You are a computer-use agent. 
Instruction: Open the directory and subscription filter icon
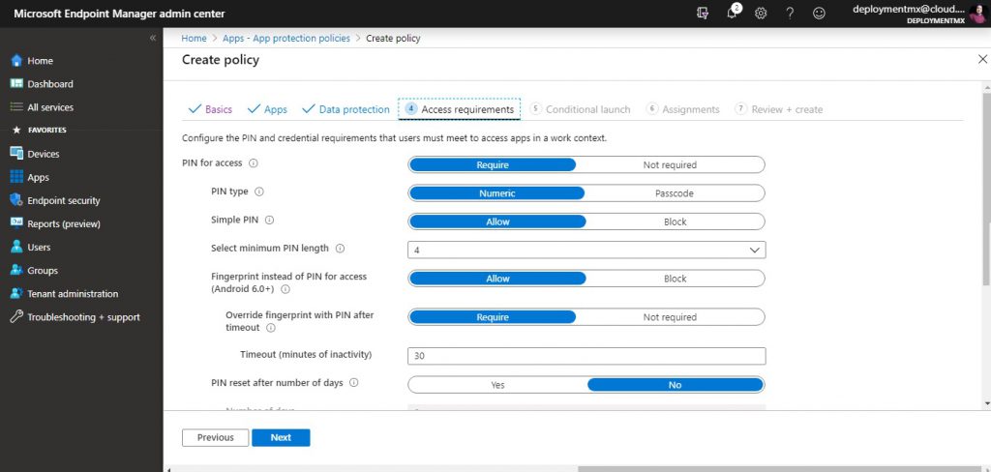click(703, 13)
